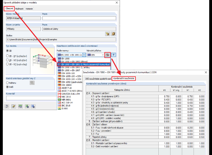The image size is (212, 155).
Task: Open help in the model data dialog
Action: pyautogui.click(x=7, y=106)
